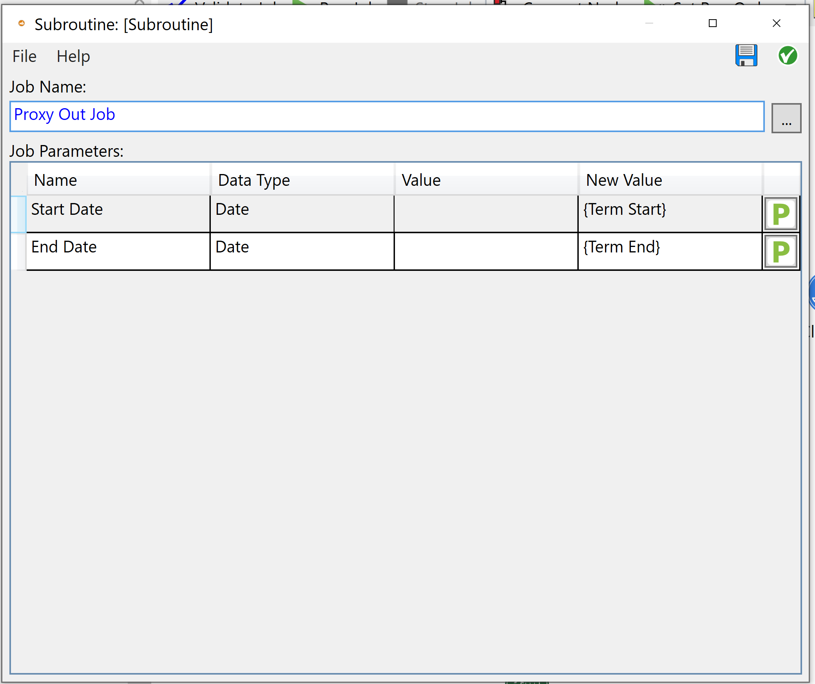Click the ... button next to Job Name

coord(786,117)
